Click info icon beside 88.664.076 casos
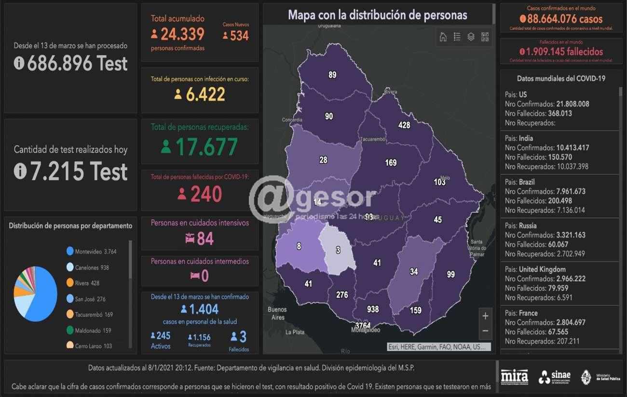Image resolution: width=627 pixels, height=397 pixels. click(x=522, y=19)
